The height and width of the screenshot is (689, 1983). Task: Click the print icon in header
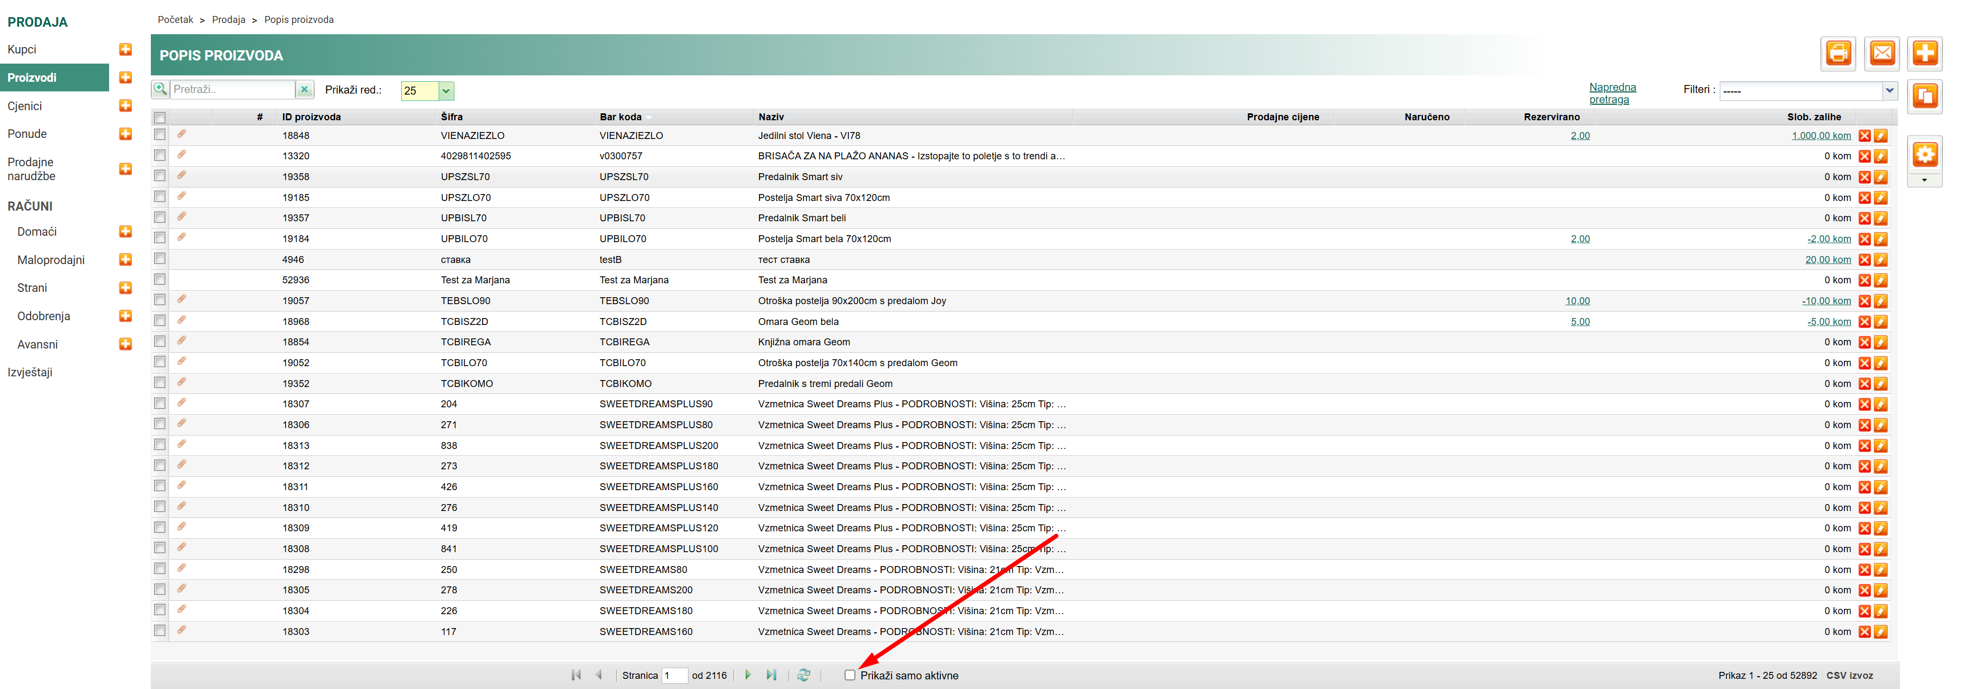tap(1838, 53)
